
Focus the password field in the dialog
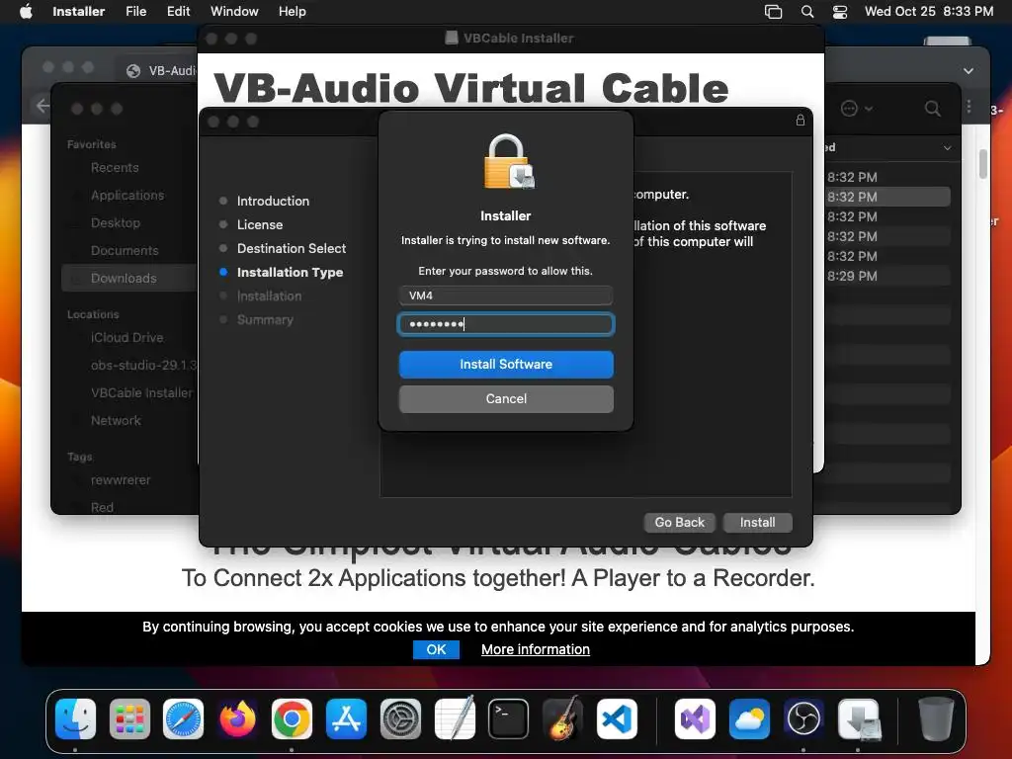pyautogui.click(x=506, y=324)
